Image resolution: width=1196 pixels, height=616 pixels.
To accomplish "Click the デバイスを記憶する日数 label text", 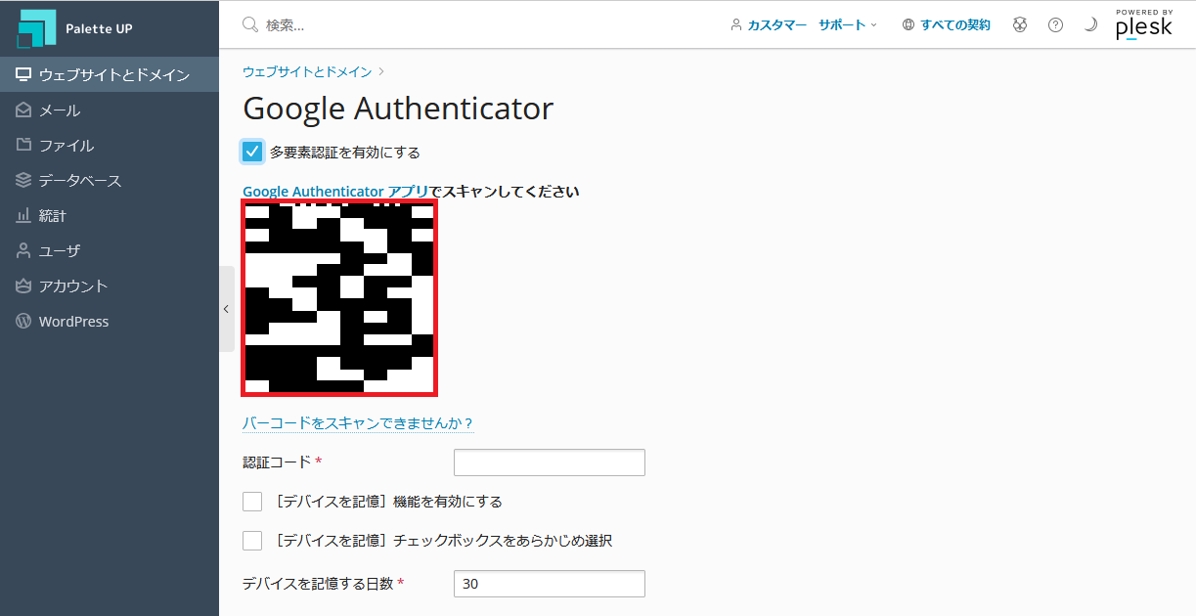I will [318, 583].
